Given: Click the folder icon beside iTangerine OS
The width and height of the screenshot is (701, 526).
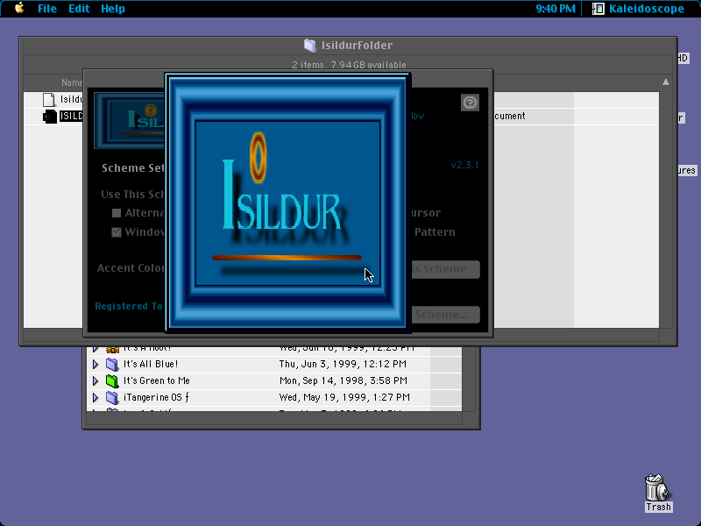Looking at the screenshot, I should [112, 397].
